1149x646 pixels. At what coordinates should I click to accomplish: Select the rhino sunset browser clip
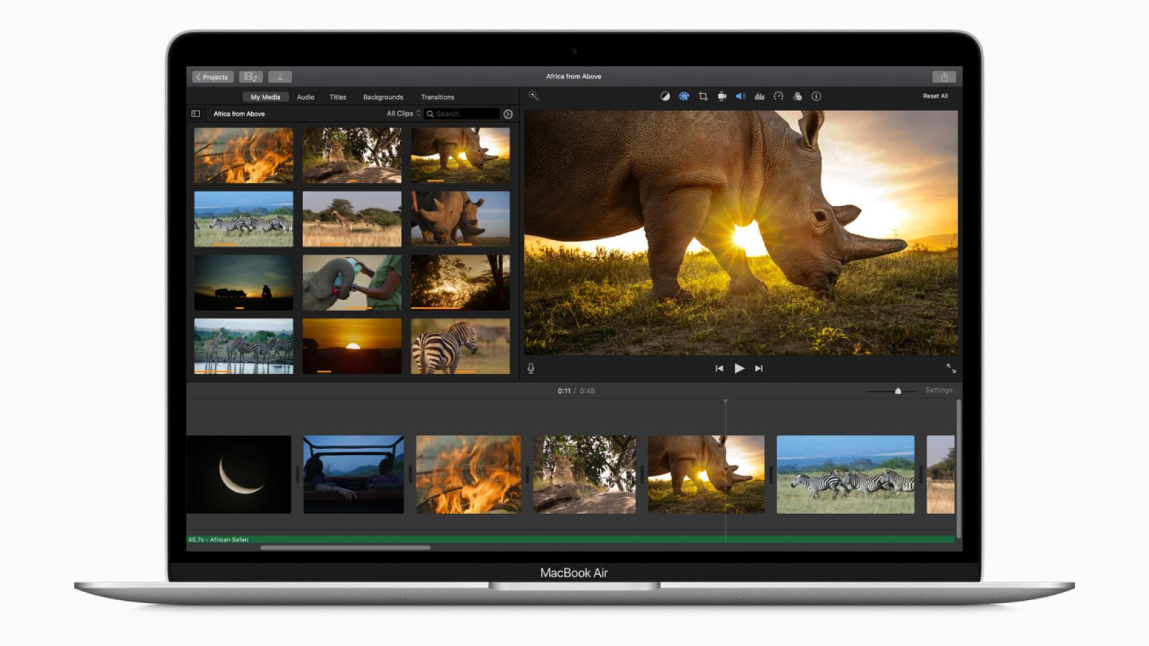click(460, 155)
